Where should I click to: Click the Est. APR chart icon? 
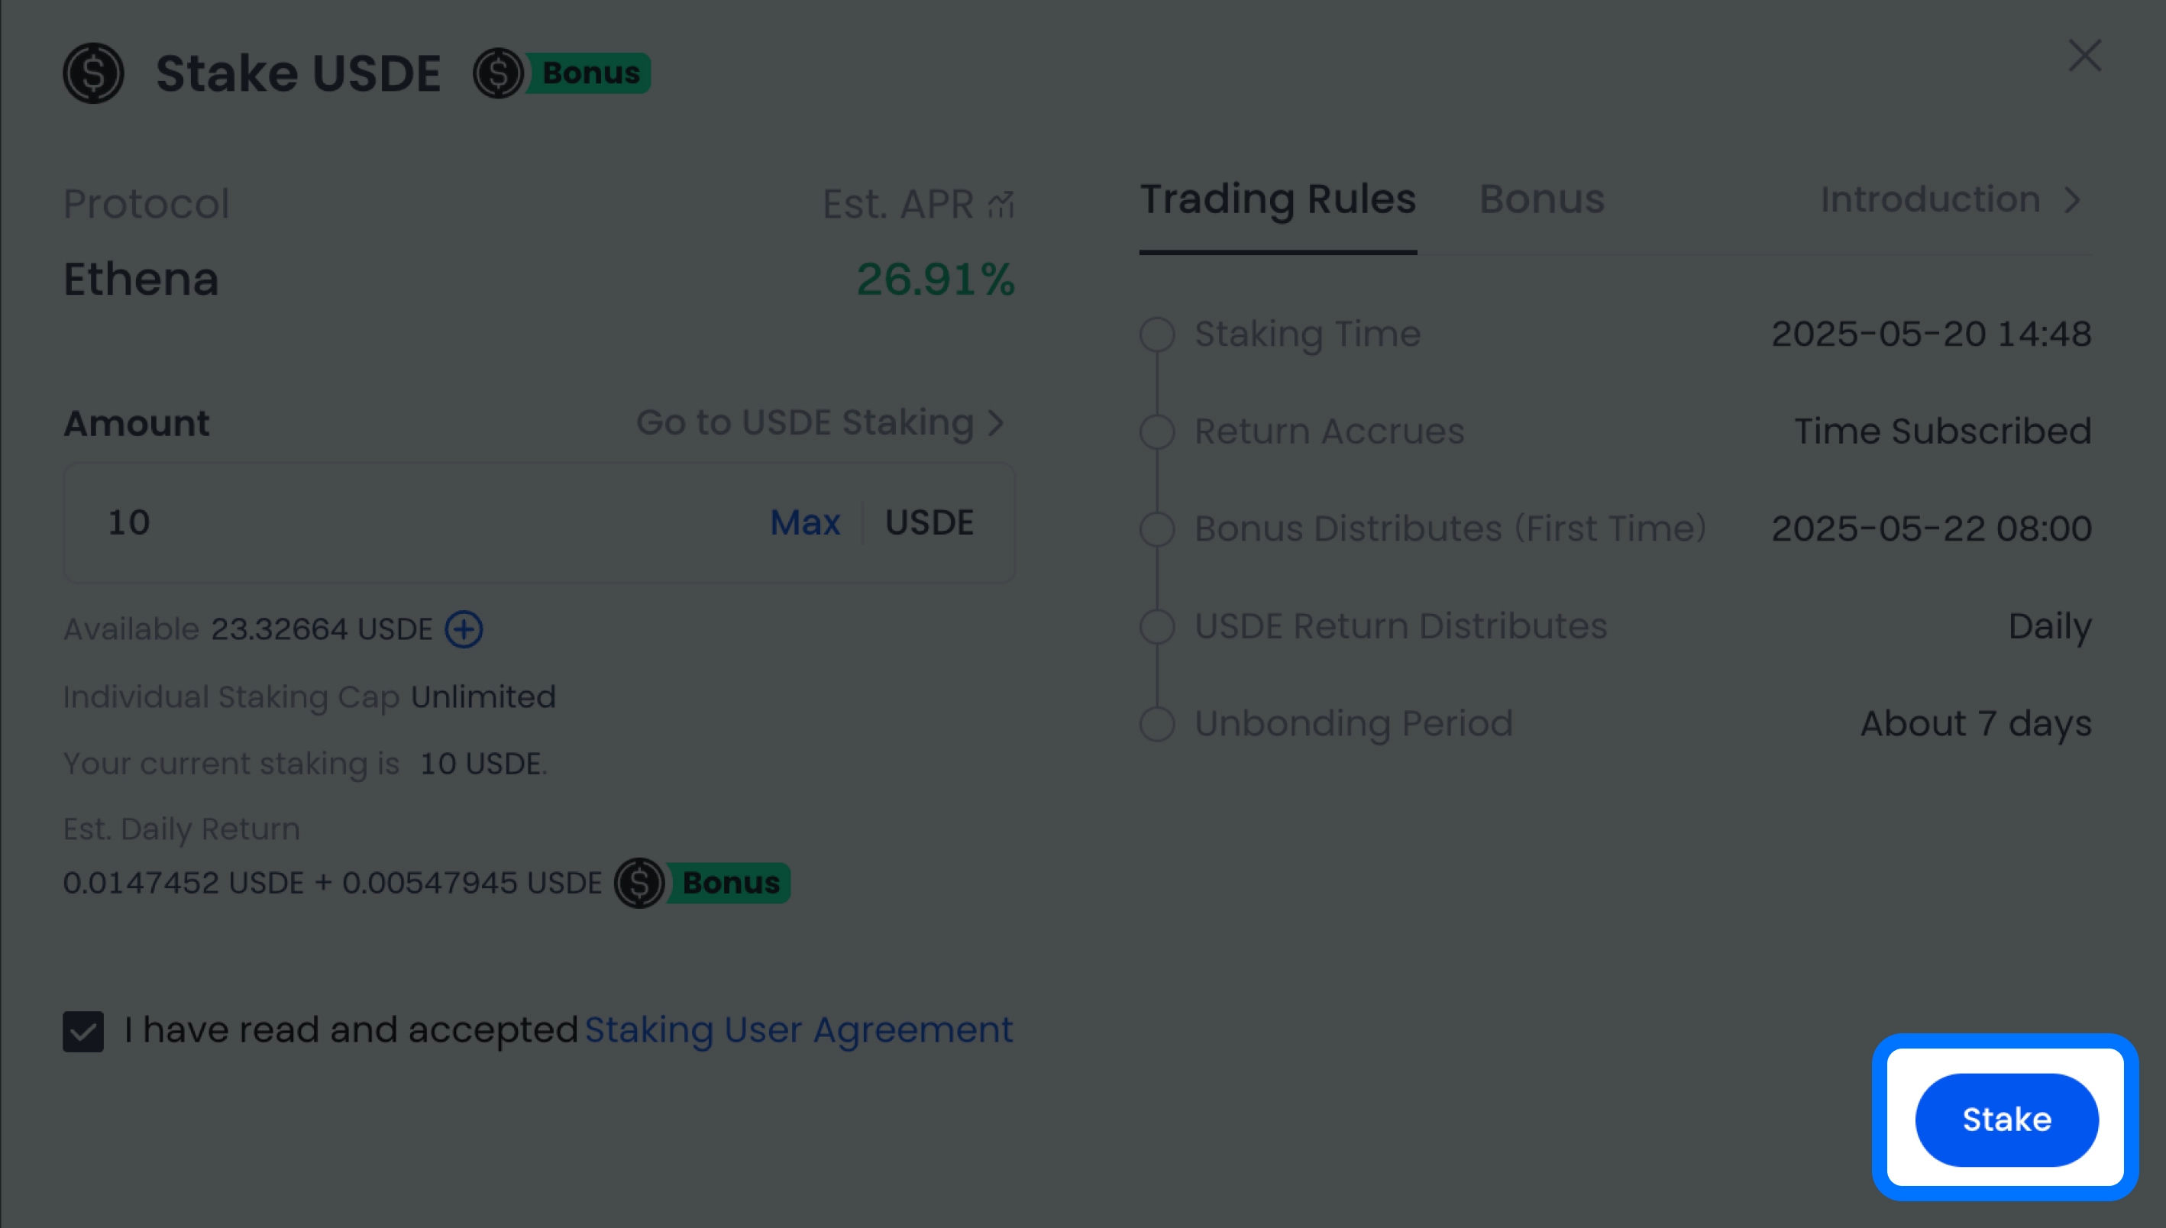1001,204
